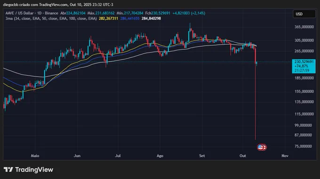Click the 365,000000 price axis label
This screenshot has width=320, height=179.
[x=304, y=27]
